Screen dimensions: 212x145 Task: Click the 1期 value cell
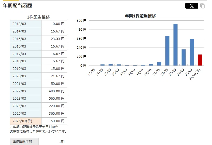[53, 142]
